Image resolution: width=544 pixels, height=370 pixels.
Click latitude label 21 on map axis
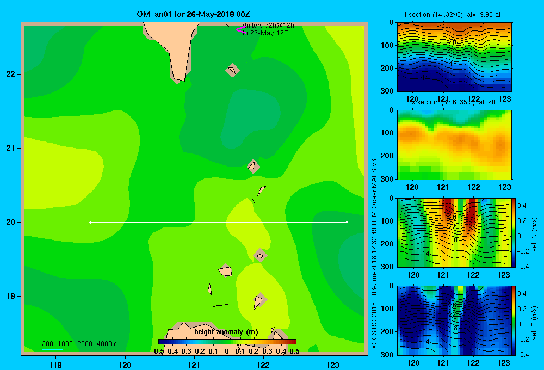pyautogui.click(x=11, y=148)
